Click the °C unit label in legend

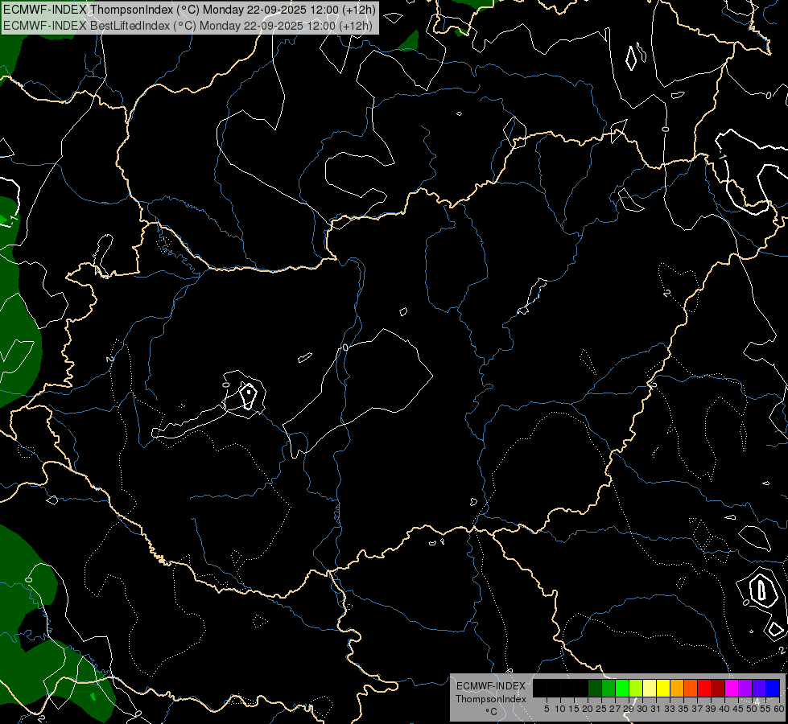coord(491,712)
